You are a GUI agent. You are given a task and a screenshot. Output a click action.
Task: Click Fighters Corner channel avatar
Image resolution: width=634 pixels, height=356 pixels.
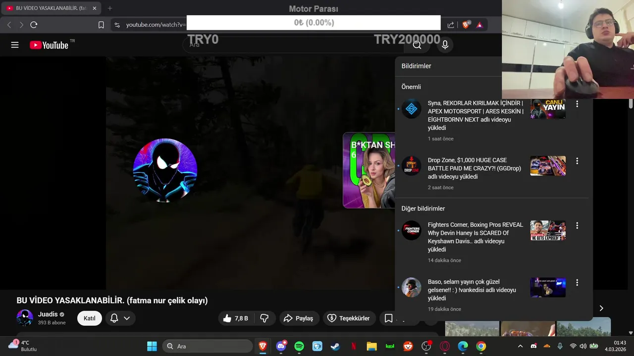(411, 230)
